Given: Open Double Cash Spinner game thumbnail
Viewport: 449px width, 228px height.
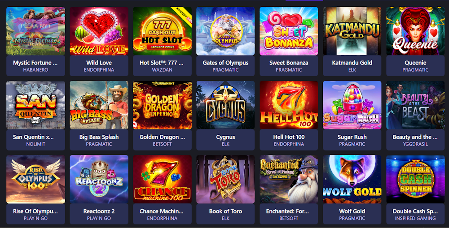Looking at the screenshot, I should click(415, 180).
